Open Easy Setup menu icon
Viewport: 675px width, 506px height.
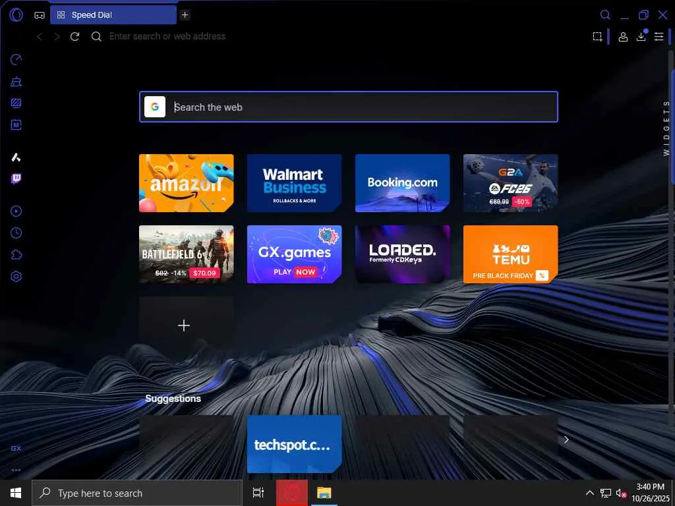point(659,37)
